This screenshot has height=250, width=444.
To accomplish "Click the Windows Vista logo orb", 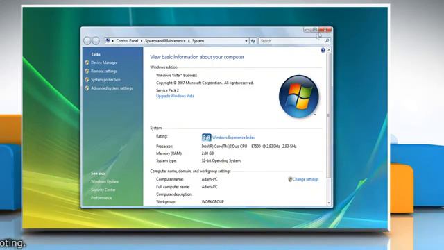I will pos(299,97).
